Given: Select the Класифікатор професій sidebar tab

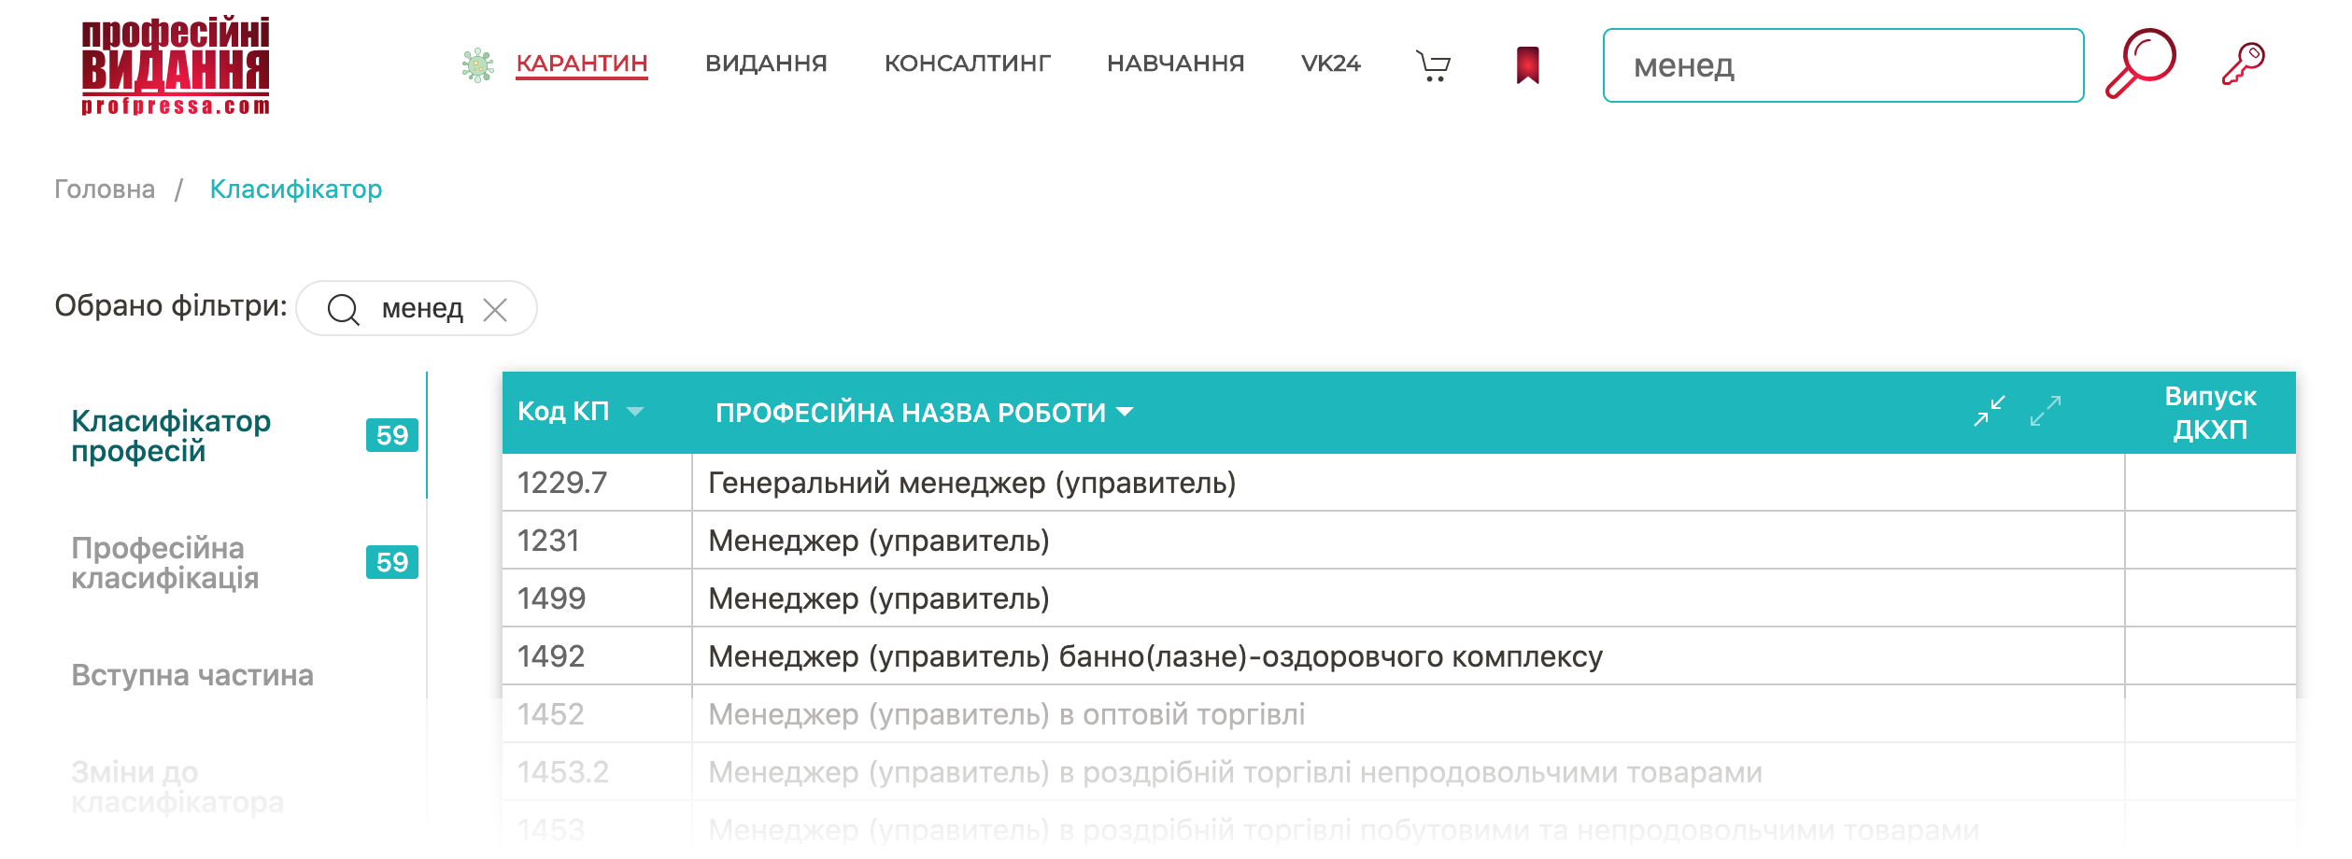Looking at the screenshot, I should [171, 436].
